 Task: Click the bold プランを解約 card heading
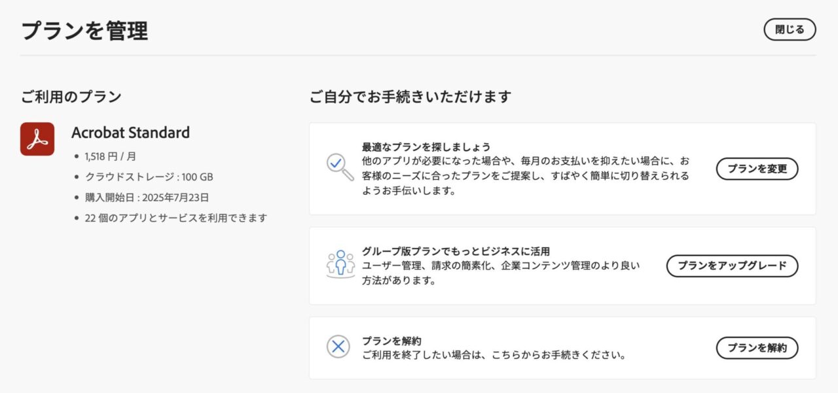[x=392, y=341]
